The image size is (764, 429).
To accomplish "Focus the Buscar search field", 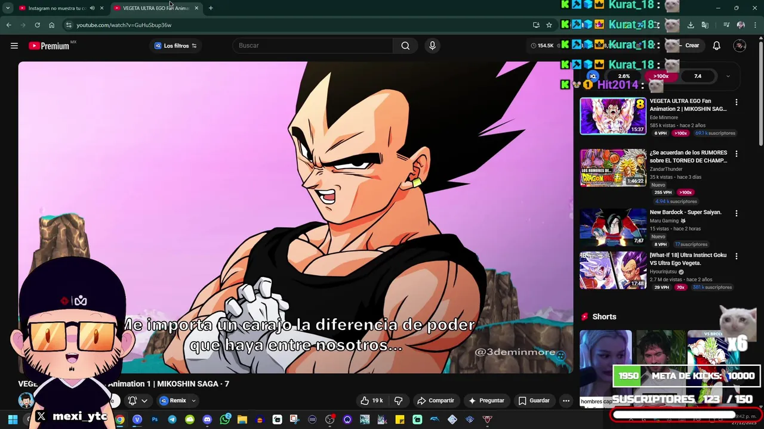I will coord(313,46).
